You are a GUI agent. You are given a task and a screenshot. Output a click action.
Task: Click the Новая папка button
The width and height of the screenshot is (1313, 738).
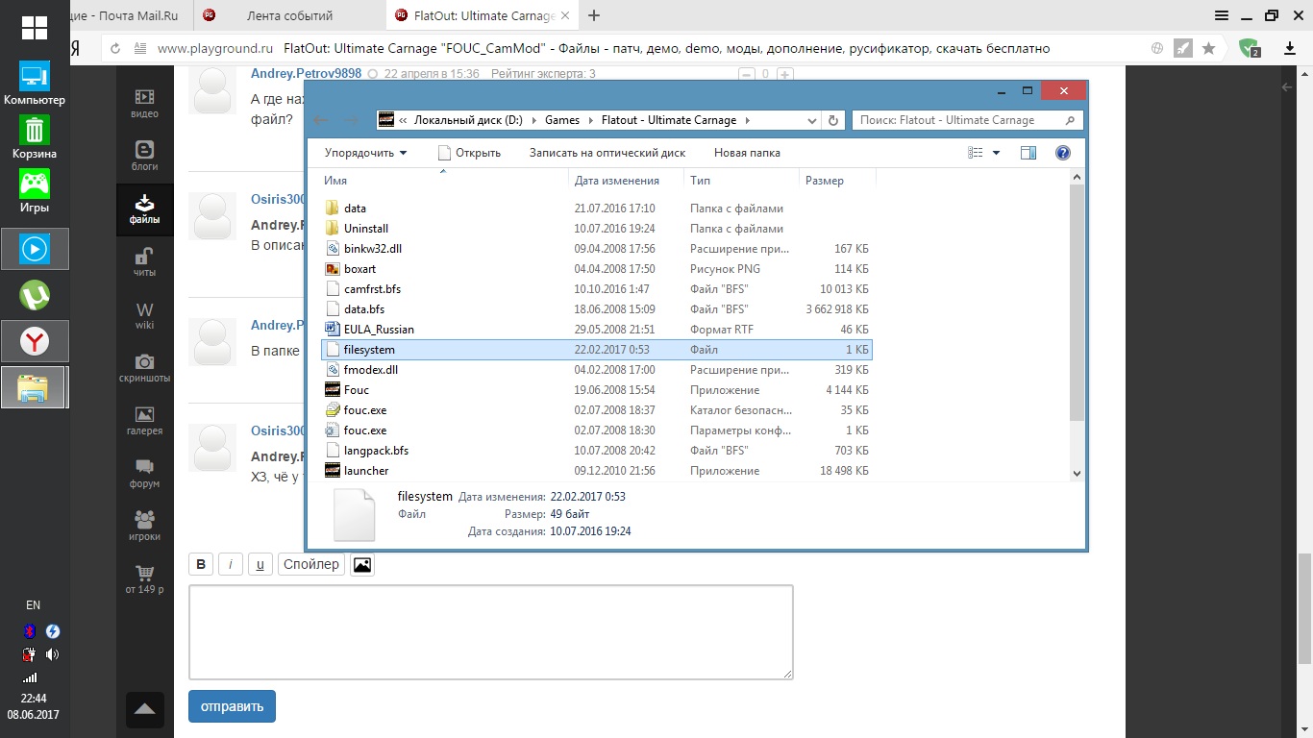(x=747, y=153)
